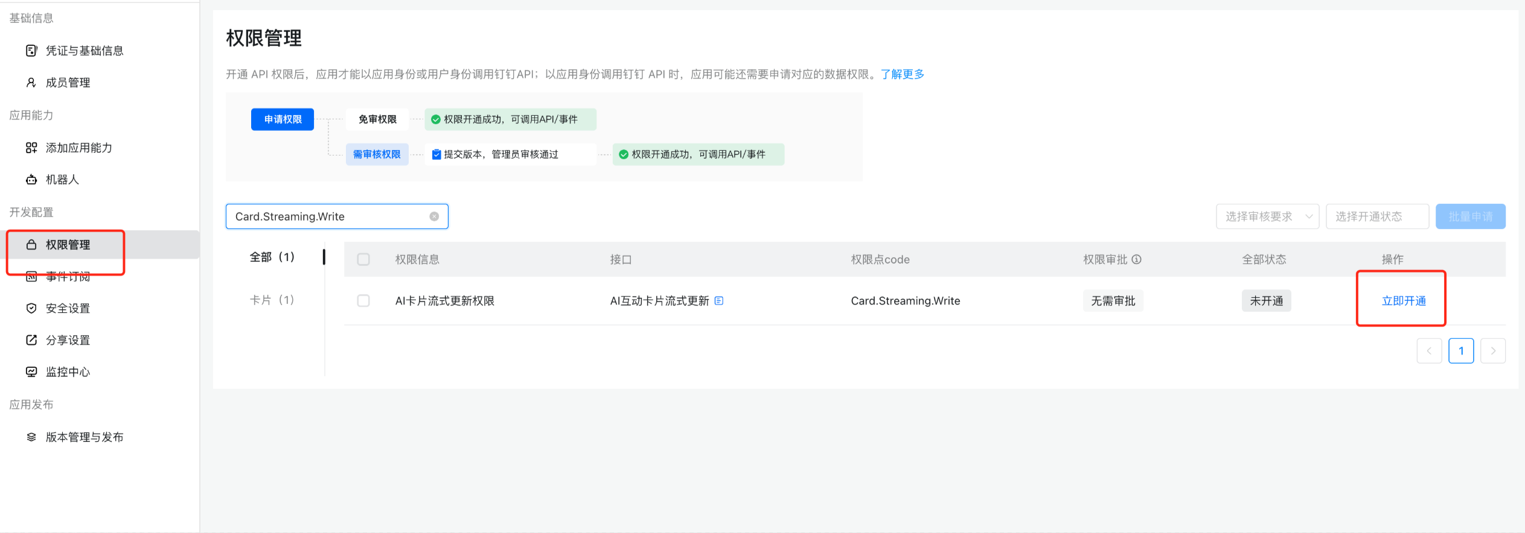Open the AI互动卡片流式更新 doc icon
This screenshot has height=533, width=1525.
click(718, 301)
